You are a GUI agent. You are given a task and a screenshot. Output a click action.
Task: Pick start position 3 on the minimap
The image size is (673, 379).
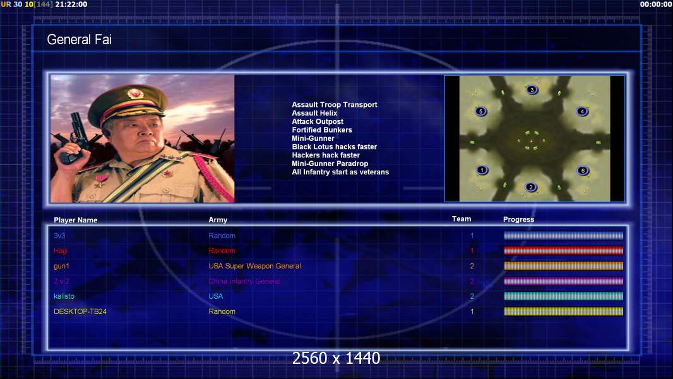[x=532, y=90]
